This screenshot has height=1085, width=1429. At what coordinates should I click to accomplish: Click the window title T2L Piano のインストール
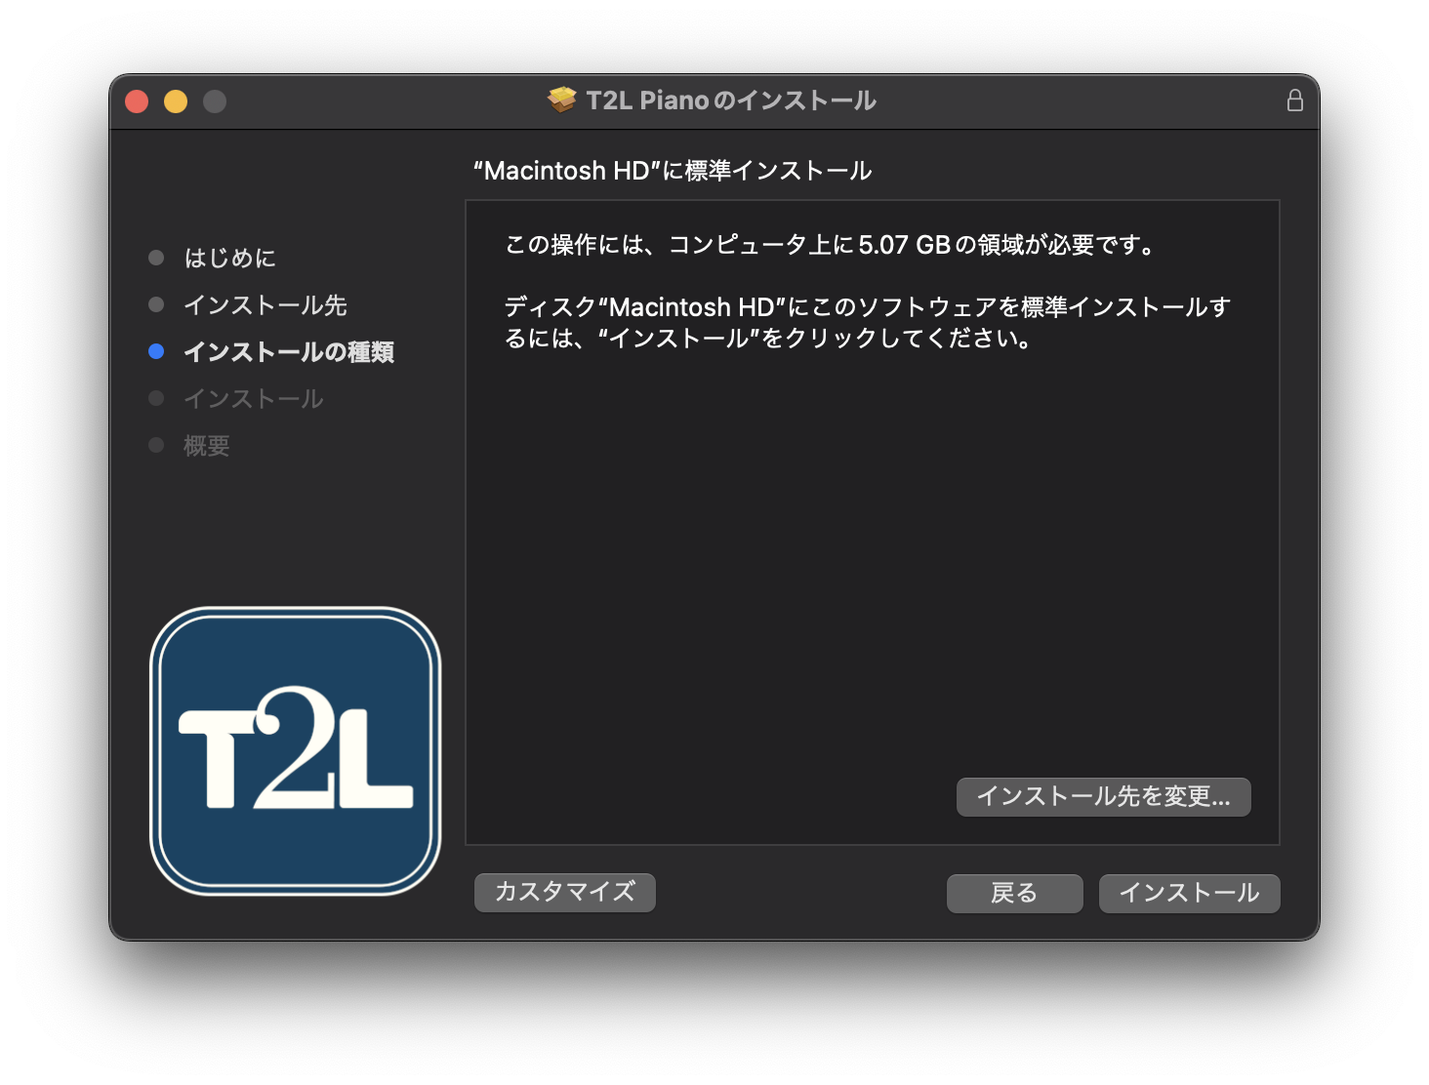point(730,100)
